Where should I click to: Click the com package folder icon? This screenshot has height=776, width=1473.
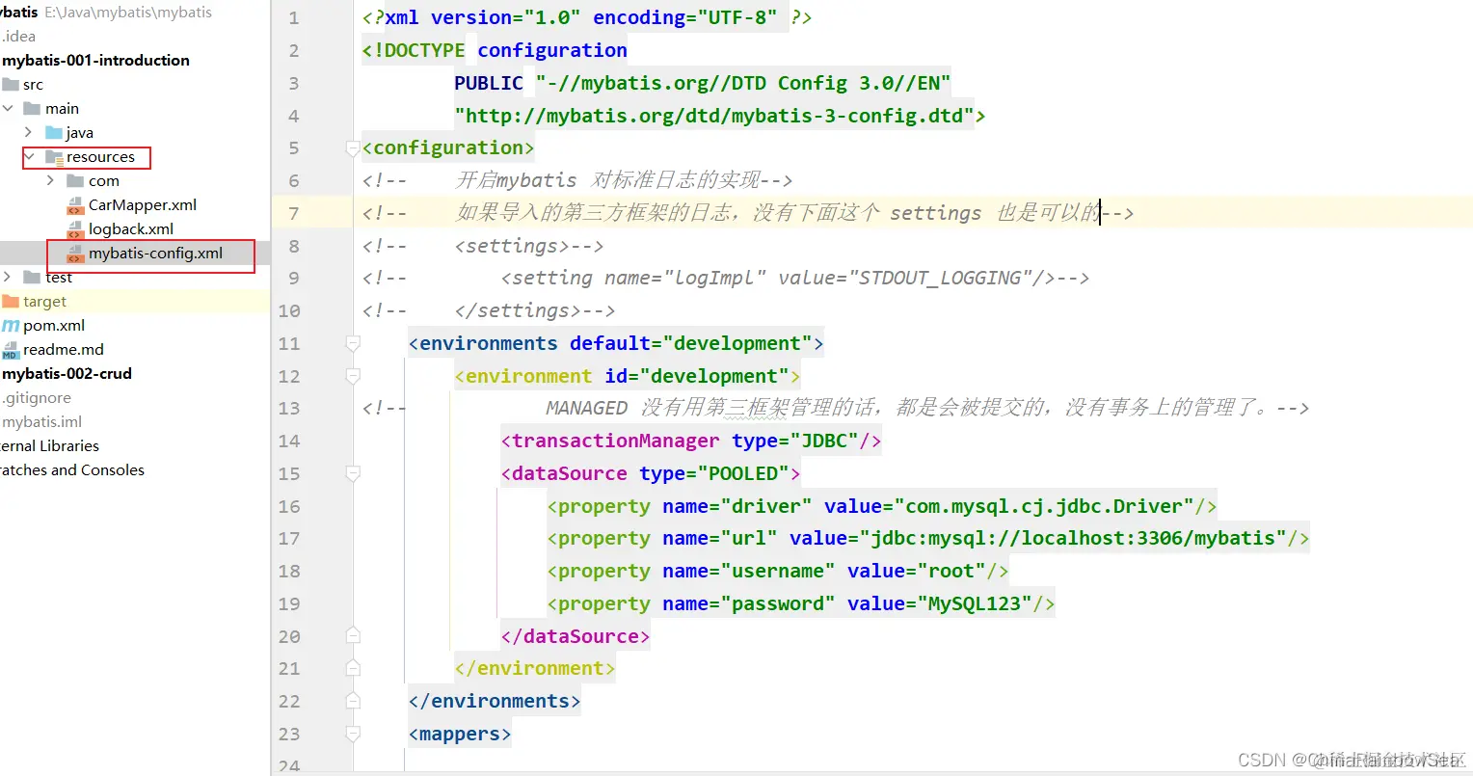pos(75,181)
